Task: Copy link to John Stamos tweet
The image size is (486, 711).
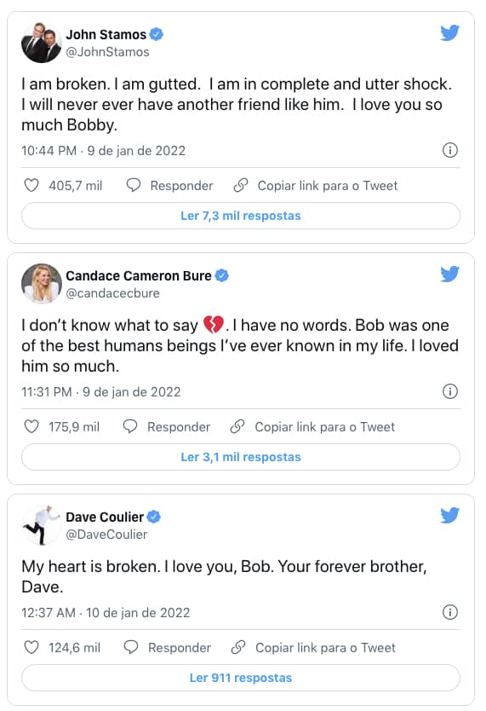Action: click(316, 186)
